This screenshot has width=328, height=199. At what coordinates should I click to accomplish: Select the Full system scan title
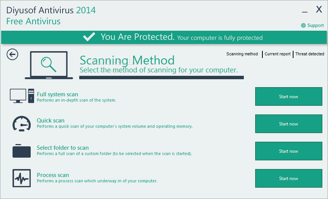pos(57,94)
